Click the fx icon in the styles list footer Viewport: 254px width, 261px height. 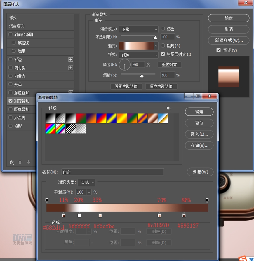click(x=12, y=162)
